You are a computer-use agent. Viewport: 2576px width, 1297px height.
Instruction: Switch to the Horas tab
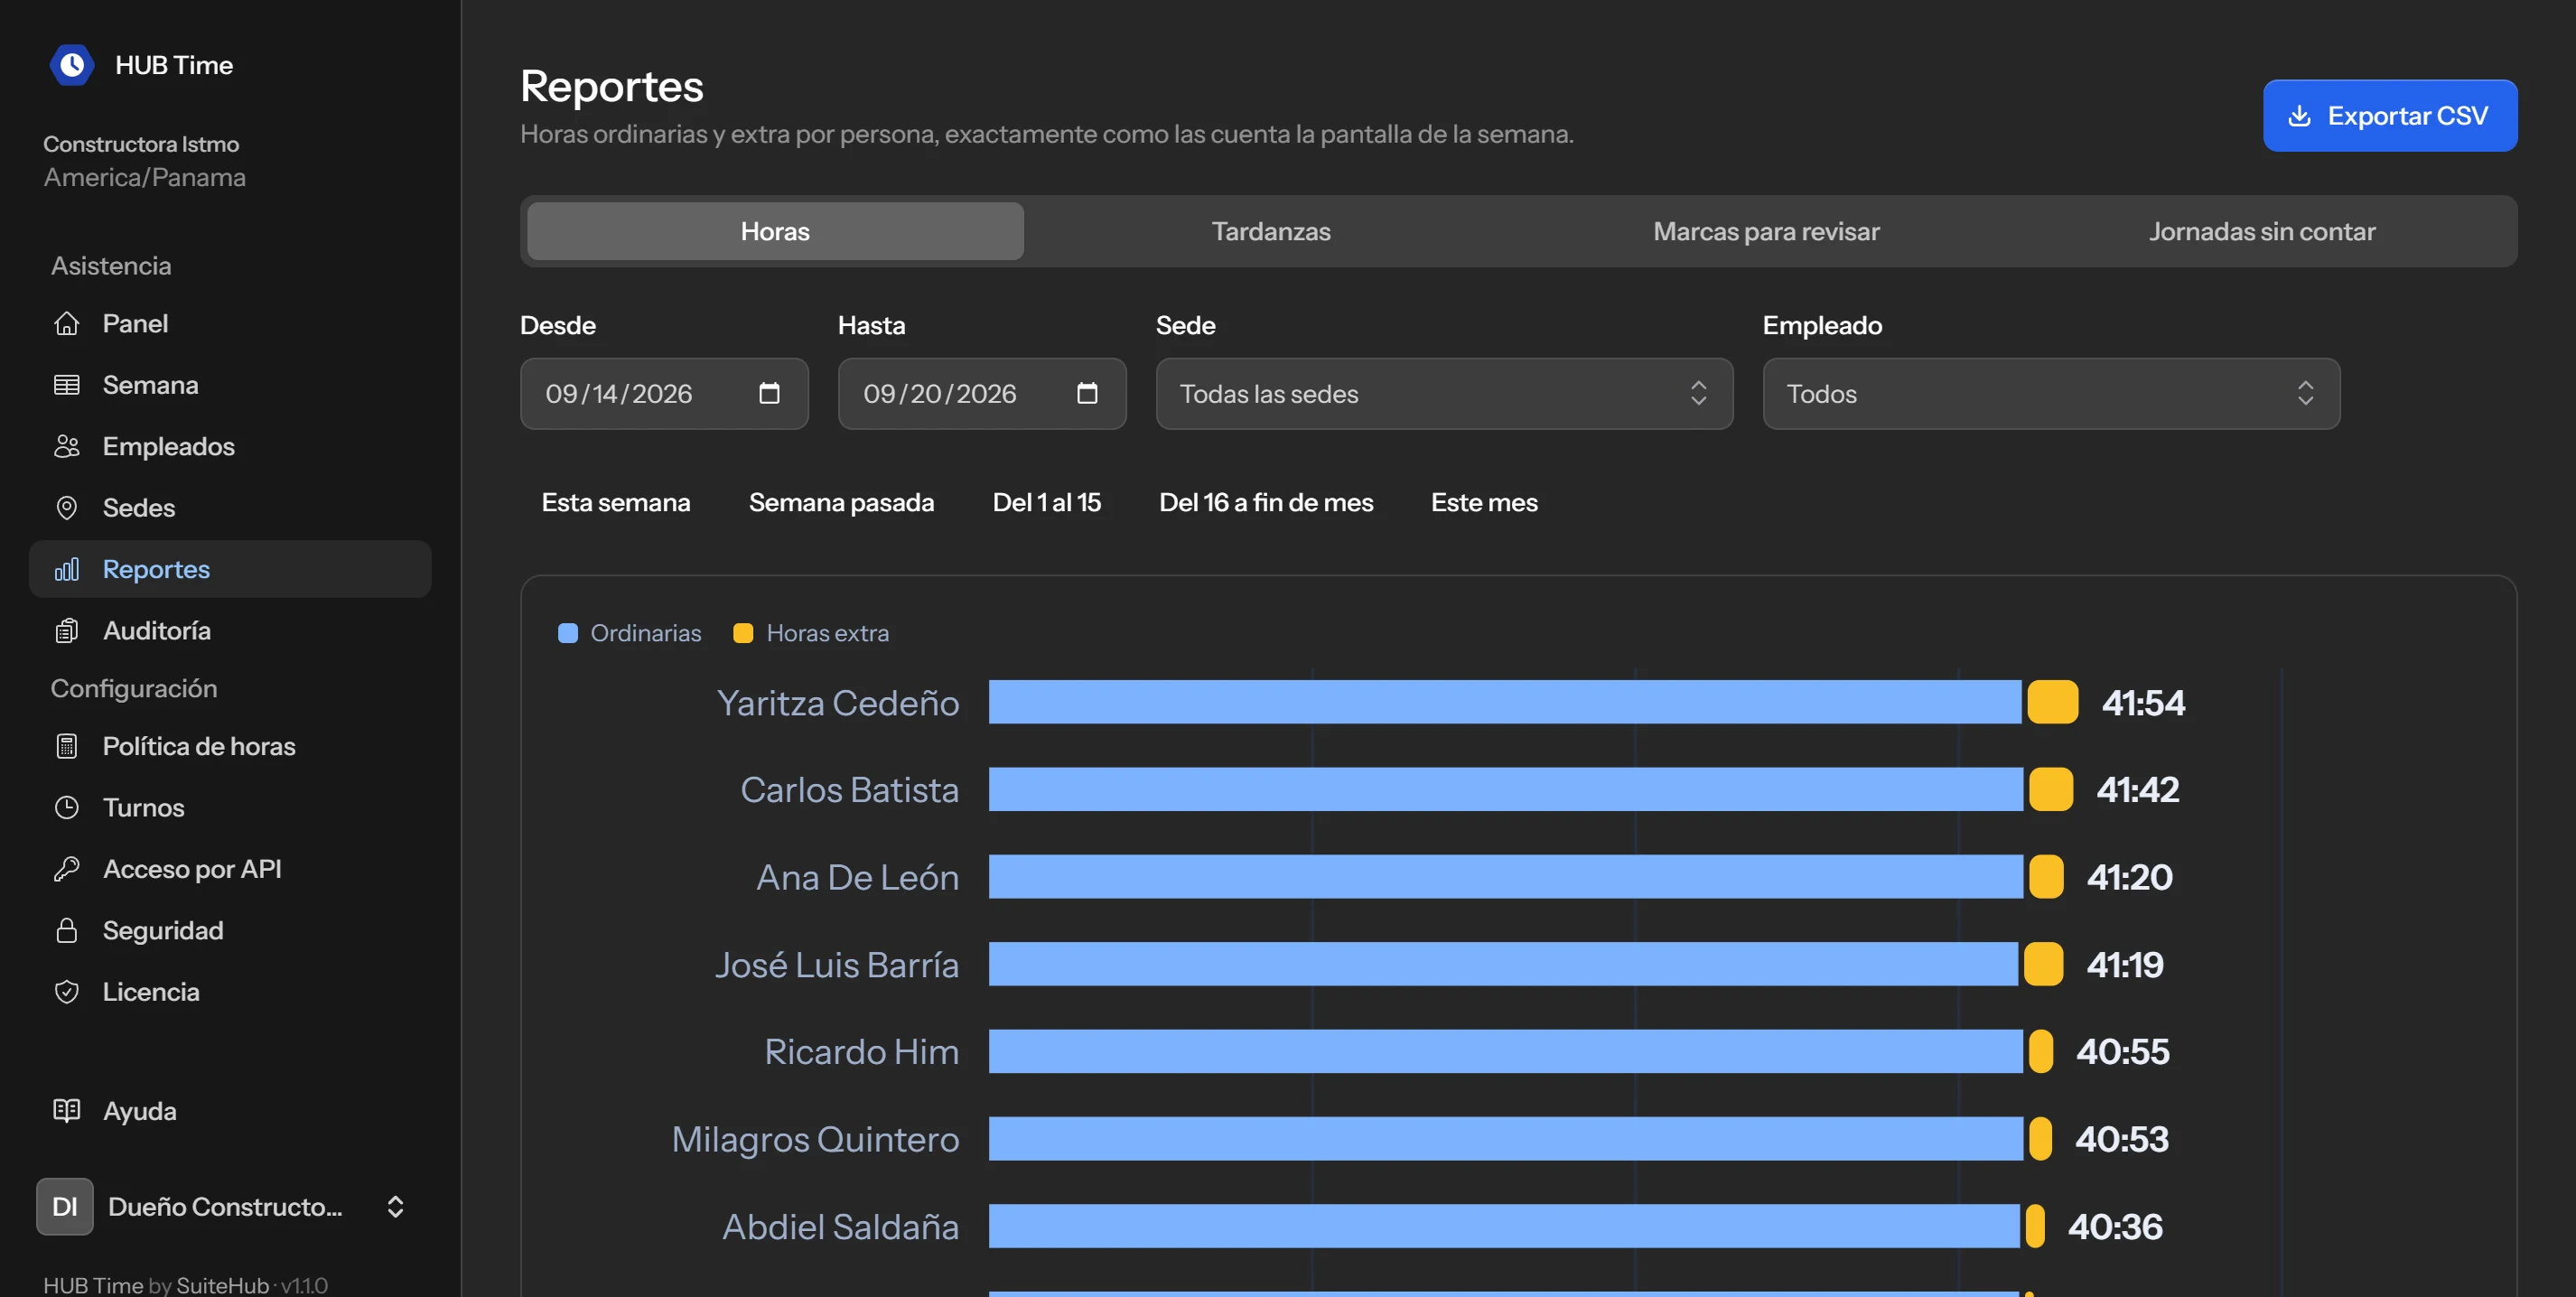point(775,231)
